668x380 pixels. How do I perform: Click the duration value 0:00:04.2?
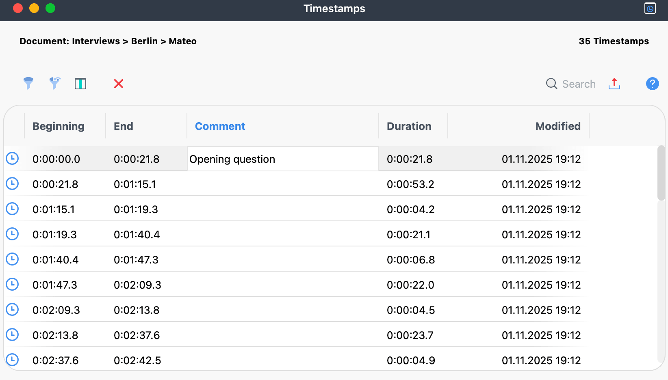411,209
